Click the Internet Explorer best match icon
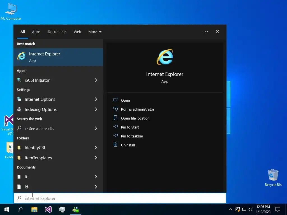 pos(21,56)
